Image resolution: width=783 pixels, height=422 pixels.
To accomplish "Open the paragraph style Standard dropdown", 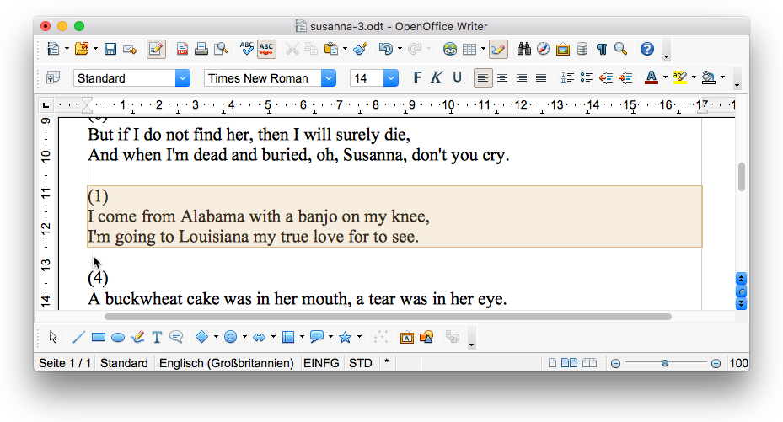I will click(x=183, y=78).
